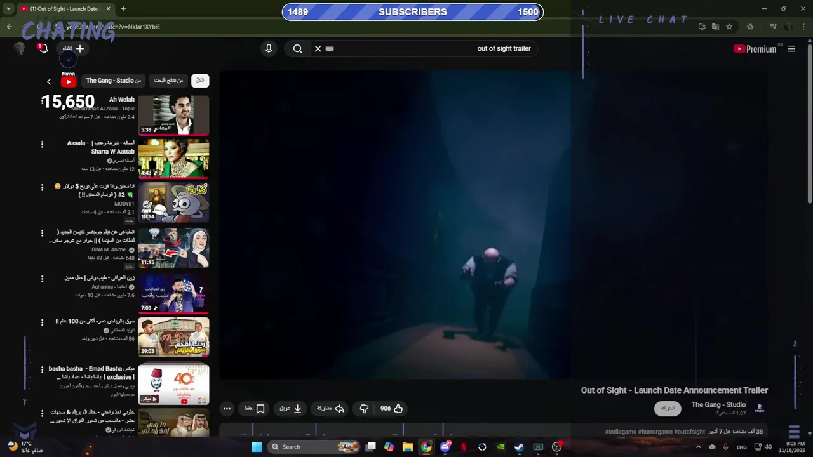Click the 'basha basha - Emad Basha' title

[x=91, y=373]
